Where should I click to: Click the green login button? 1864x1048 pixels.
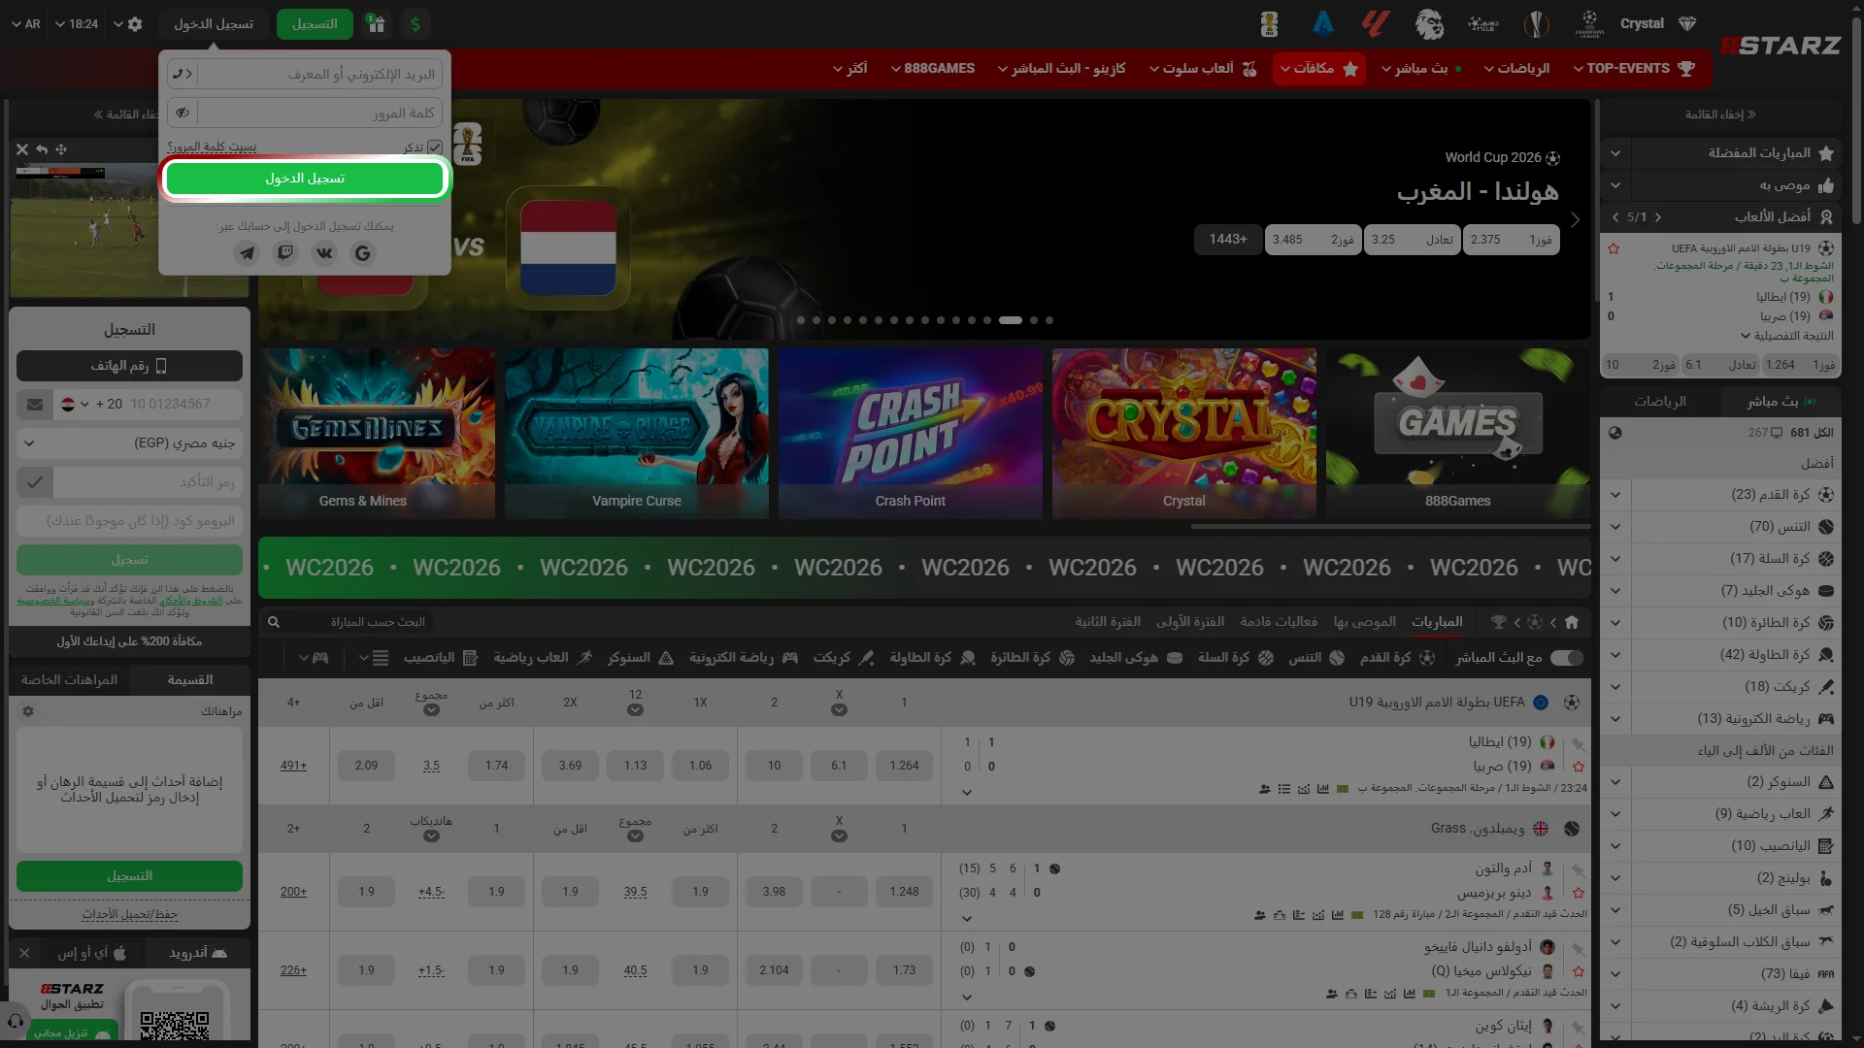(305, 179)
